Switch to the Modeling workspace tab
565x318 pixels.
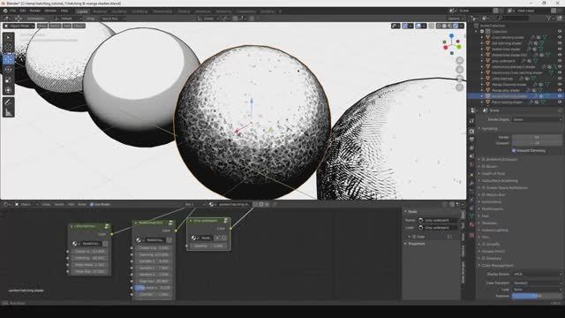click(100, 11)
